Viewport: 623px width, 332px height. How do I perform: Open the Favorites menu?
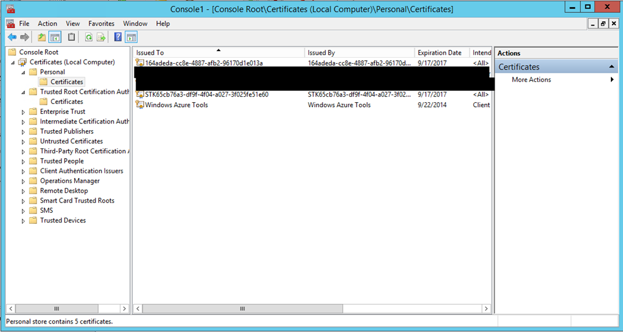pos(101,24)
